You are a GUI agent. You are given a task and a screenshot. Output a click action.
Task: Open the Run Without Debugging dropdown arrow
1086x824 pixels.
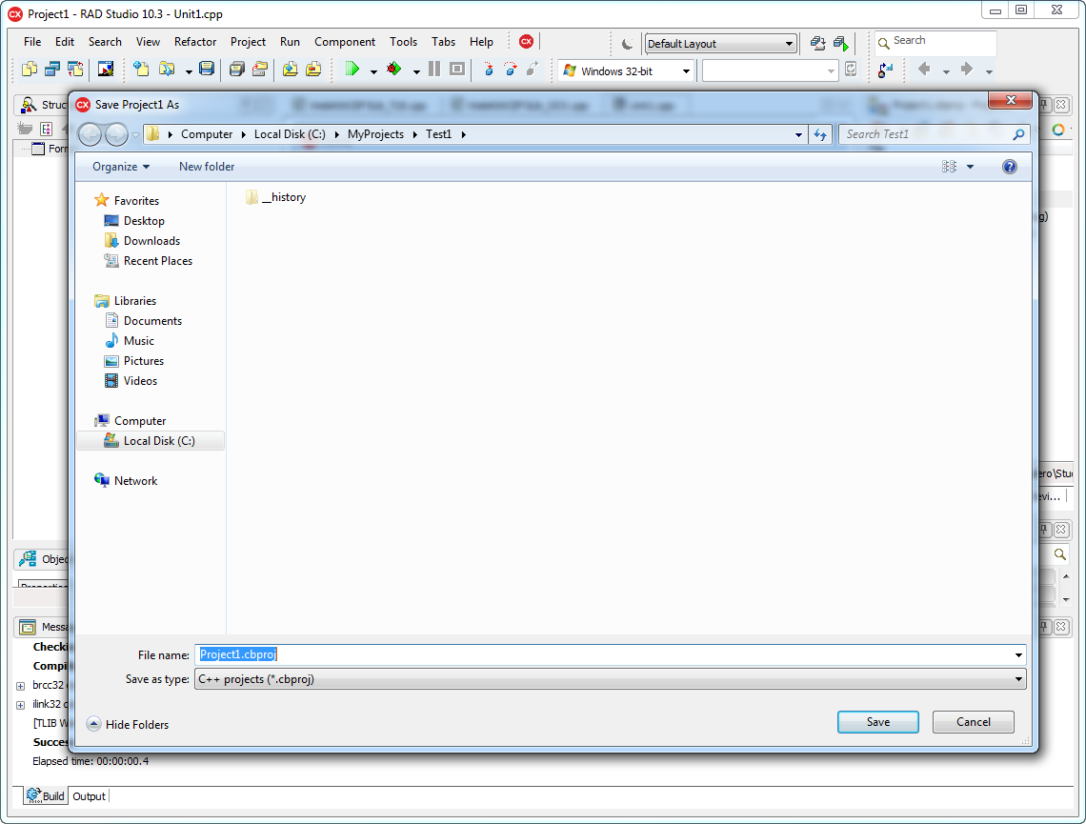(x=373, y=71)
